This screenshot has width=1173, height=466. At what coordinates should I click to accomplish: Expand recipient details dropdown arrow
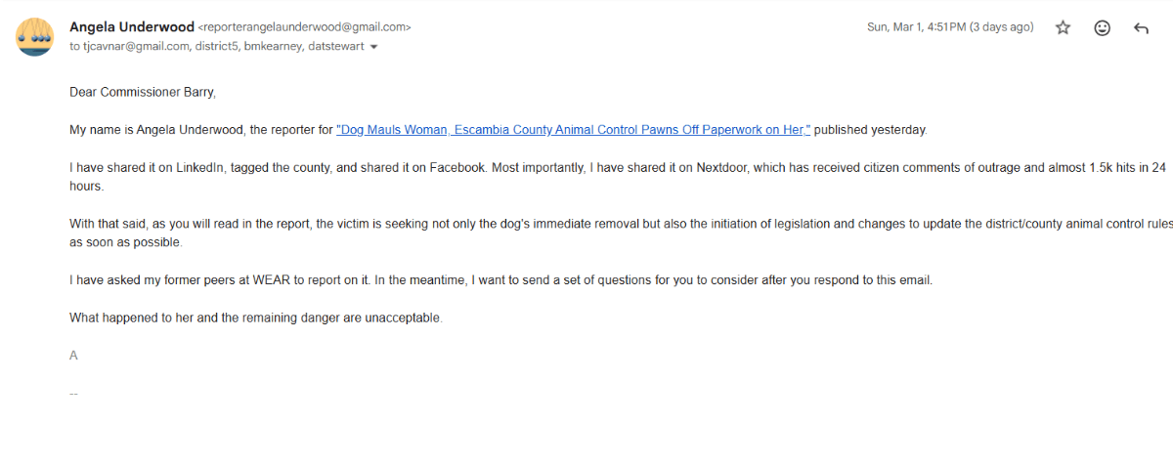(374, 47)
